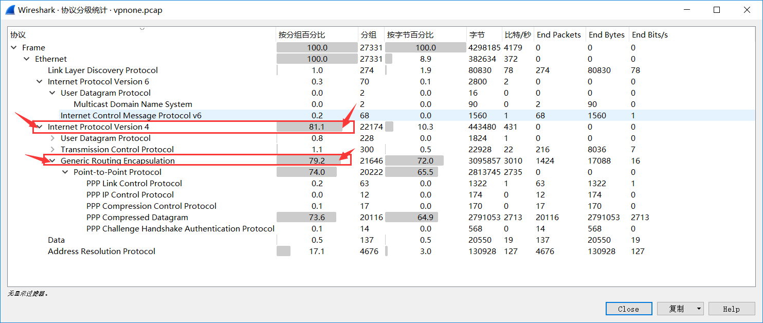Collapse the Generic Routing Encapsulation node
The width and height of the screenshot is (763, 323).
click(x=52, y=161)
